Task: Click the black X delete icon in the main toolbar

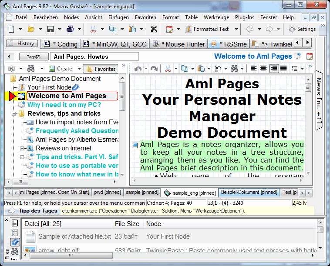Action: (154, 29)
